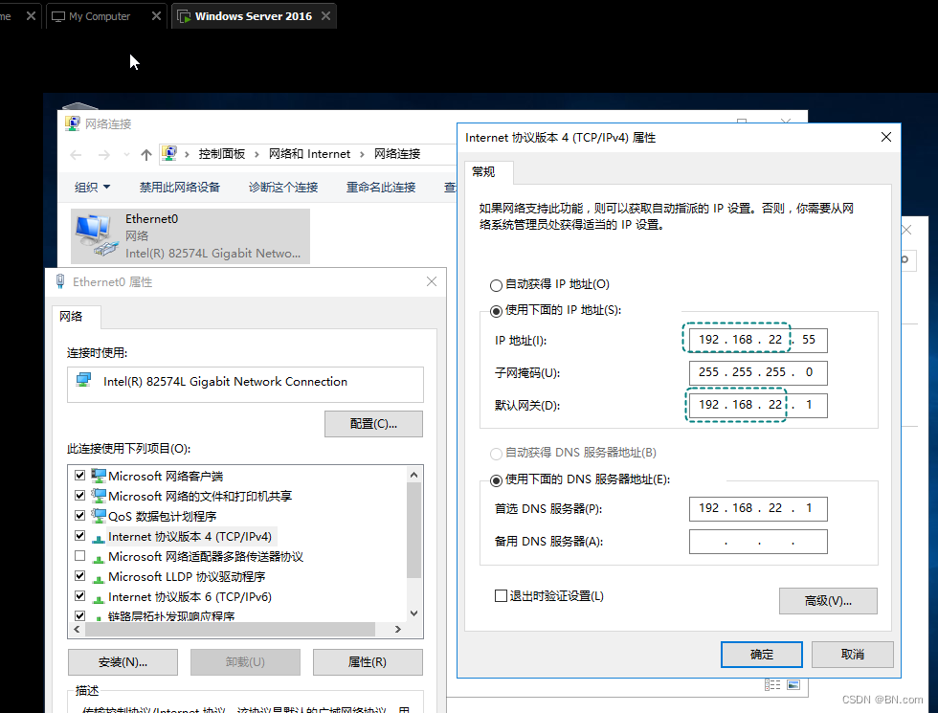The width and height of the screenshot is (938, 713).
Task: Click the 子网掩码 input field
Action: coord(758,372)
